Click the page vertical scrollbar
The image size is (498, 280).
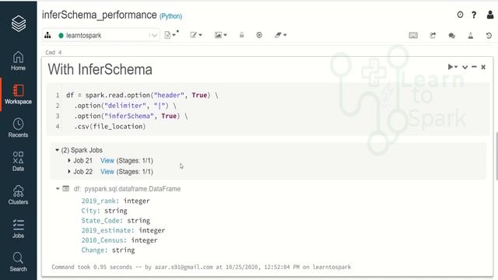click(x=496, y=156)
